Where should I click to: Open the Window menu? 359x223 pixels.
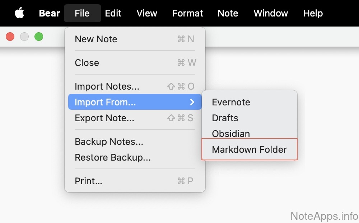[271, 13]
